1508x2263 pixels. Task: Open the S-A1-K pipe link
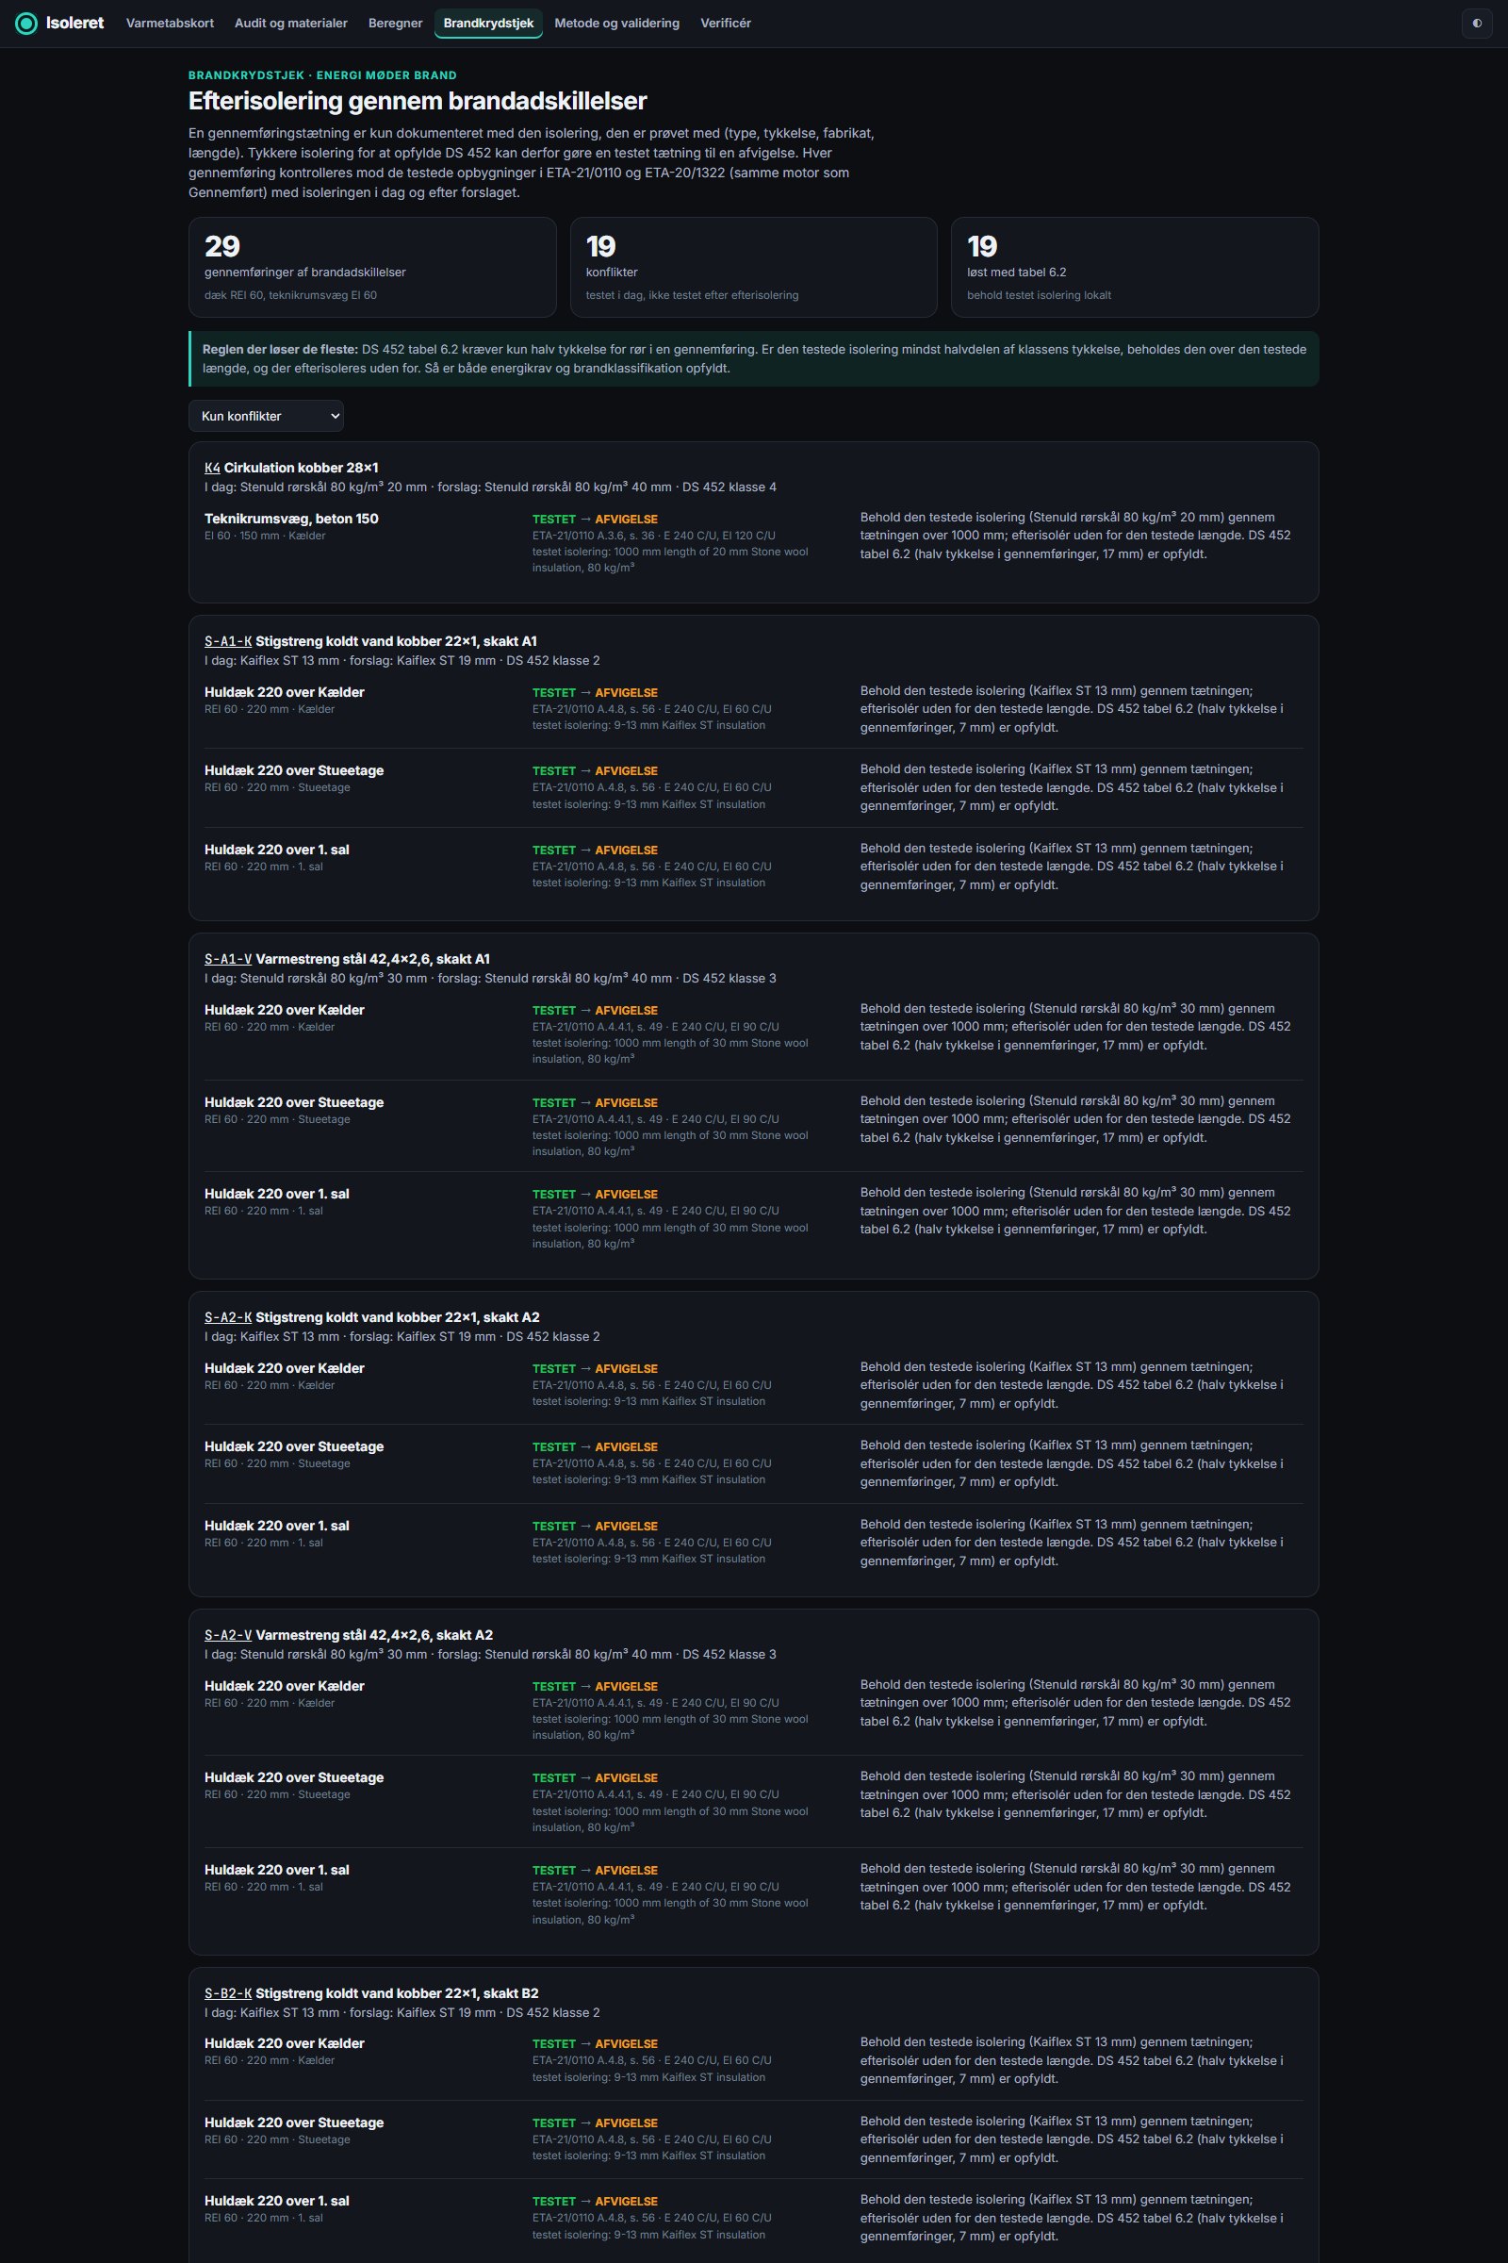pos(228,641)
